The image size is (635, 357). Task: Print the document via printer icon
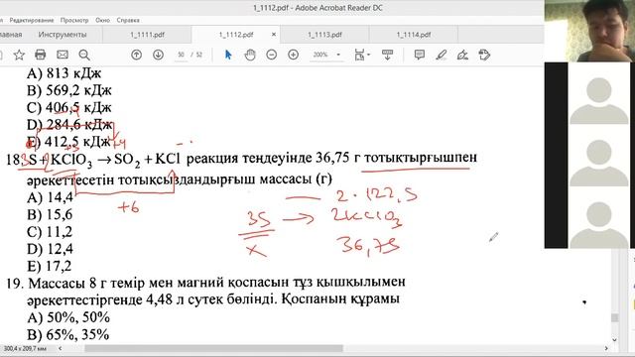41,55
